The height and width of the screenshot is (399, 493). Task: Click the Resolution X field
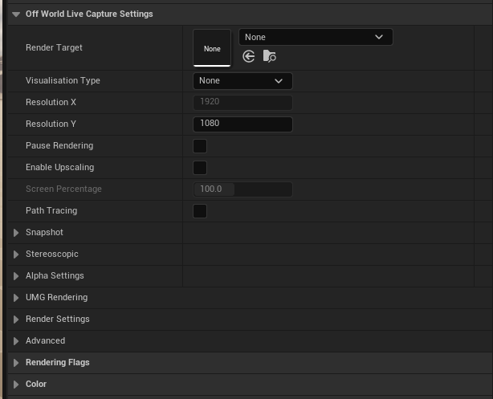tap(242, 102)
